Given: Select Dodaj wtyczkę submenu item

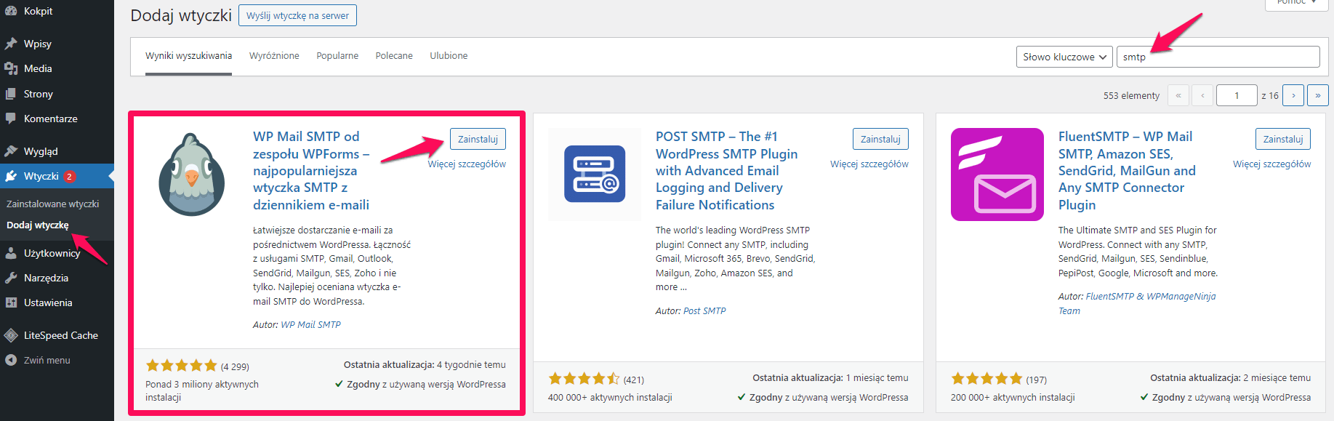Looking at the screenshot, I should (x=38, y=225).
